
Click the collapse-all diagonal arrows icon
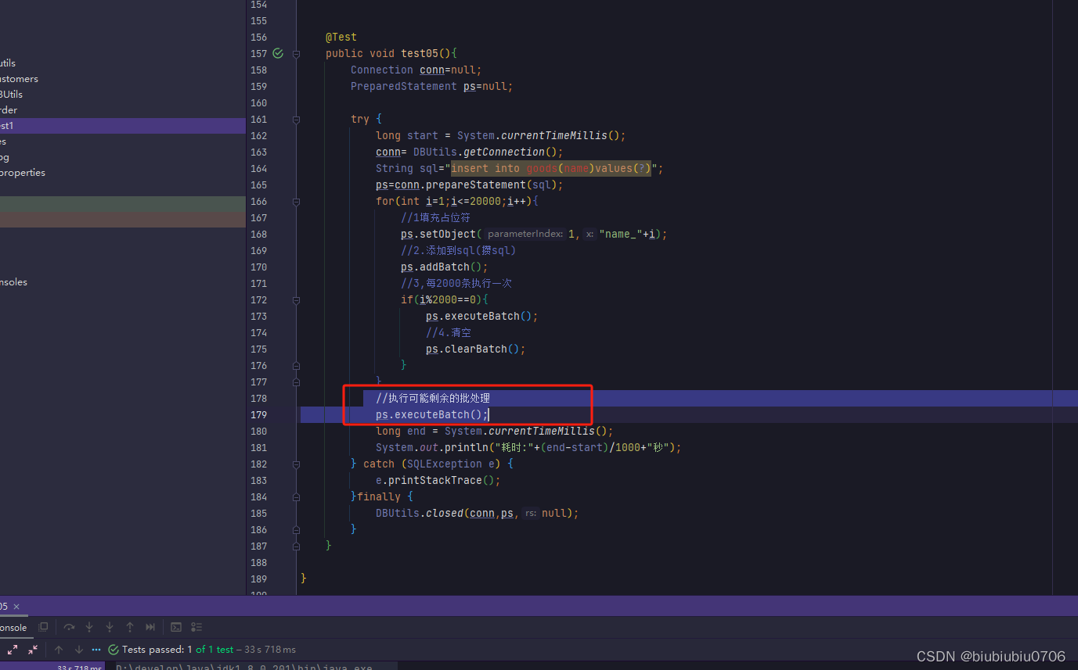point(32,649)
